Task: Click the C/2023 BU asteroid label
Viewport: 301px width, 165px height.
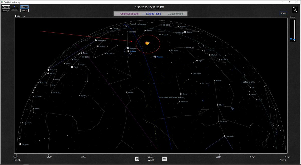Action: (x=172, y=97)
